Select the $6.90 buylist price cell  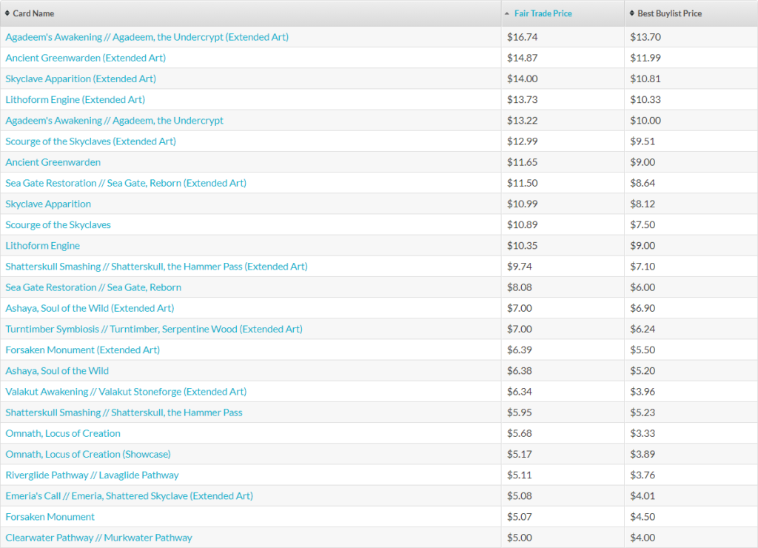691,307
